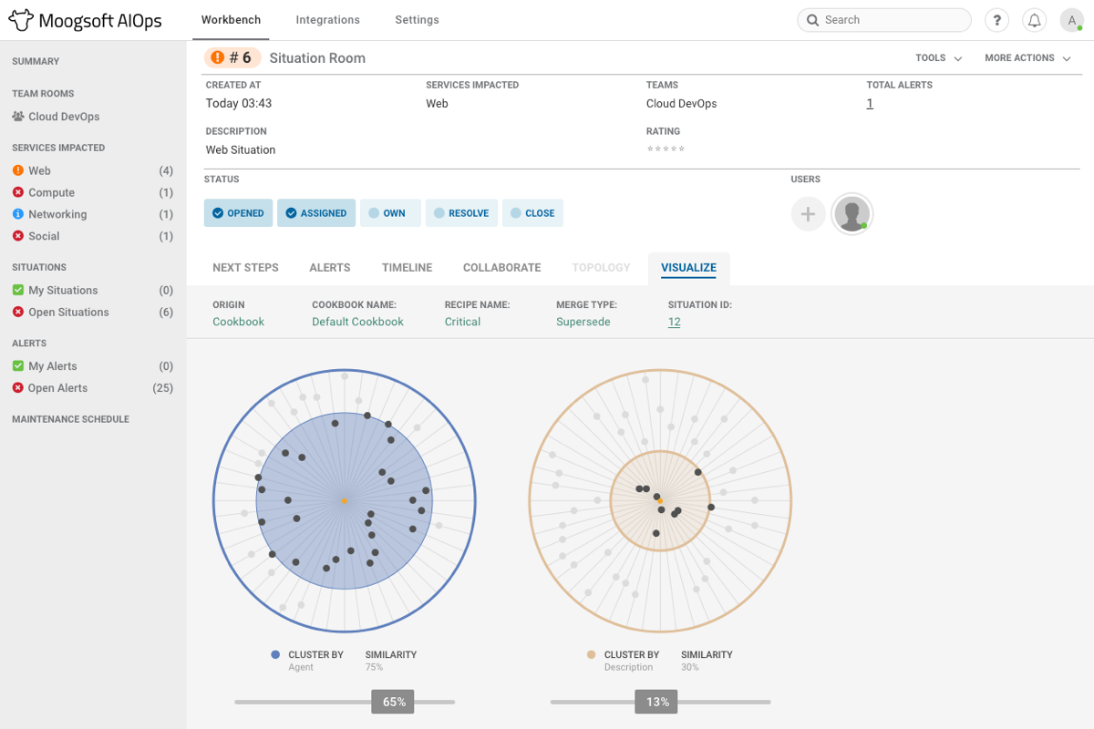The image size is (1094, 729).
Task: Click the Total Alerts count link 1
Action: tap(870, 104)
